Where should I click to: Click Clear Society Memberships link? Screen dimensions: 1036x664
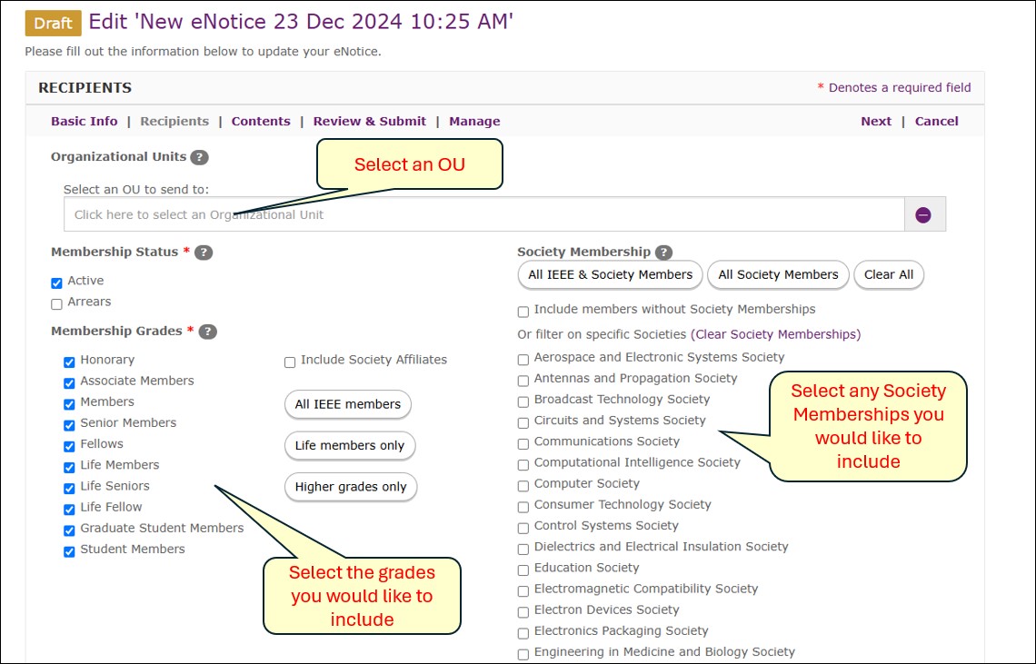coord(776,334)
